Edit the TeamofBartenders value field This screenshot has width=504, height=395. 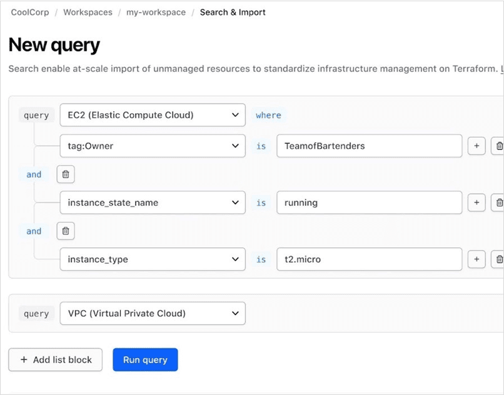[369, 146]
